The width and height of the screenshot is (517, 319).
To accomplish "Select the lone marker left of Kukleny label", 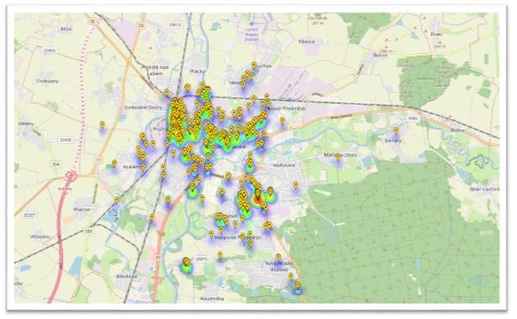I will 115,164.
